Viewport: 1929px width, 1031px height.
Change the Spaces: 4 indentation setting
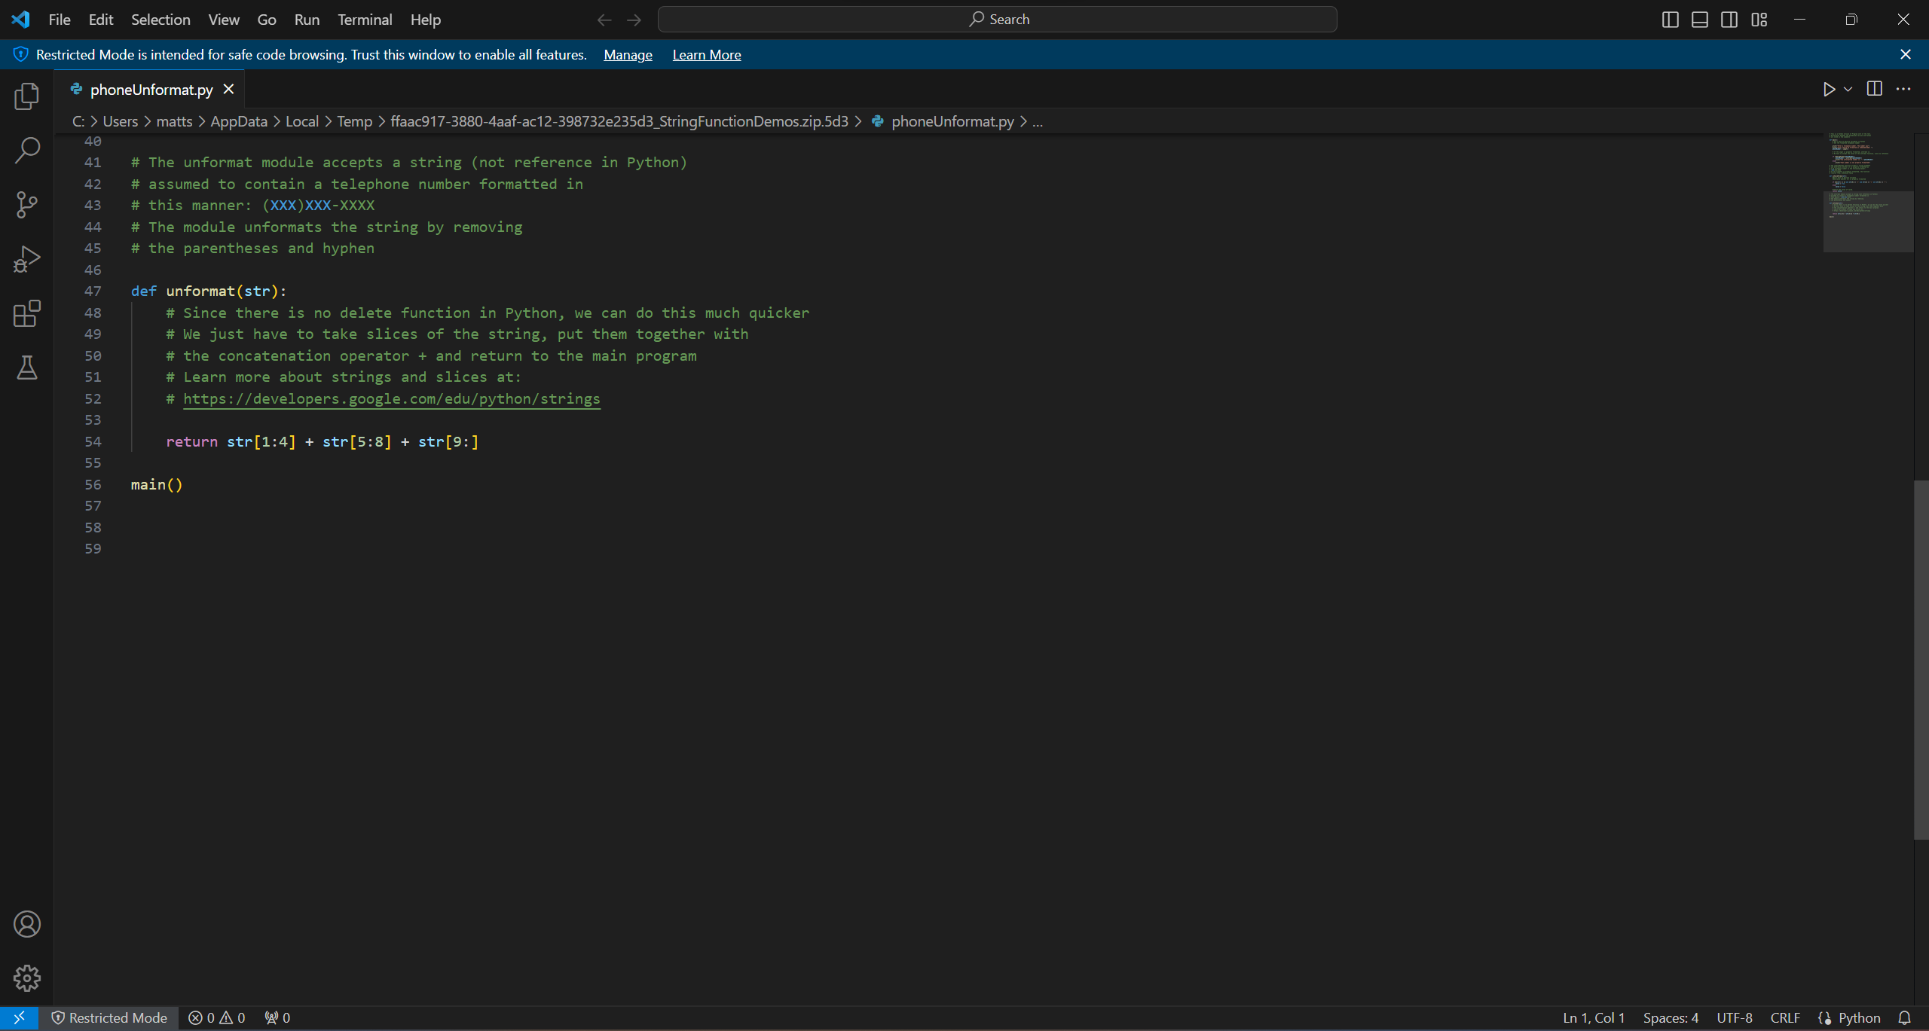pyautogui.click(x=1671, y=1017)
